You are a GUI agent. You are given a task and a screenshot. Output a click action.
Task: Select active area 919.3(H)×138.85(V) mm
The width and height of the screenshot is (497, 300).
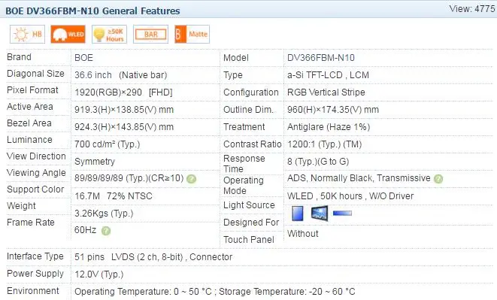(x=124, y=110)
